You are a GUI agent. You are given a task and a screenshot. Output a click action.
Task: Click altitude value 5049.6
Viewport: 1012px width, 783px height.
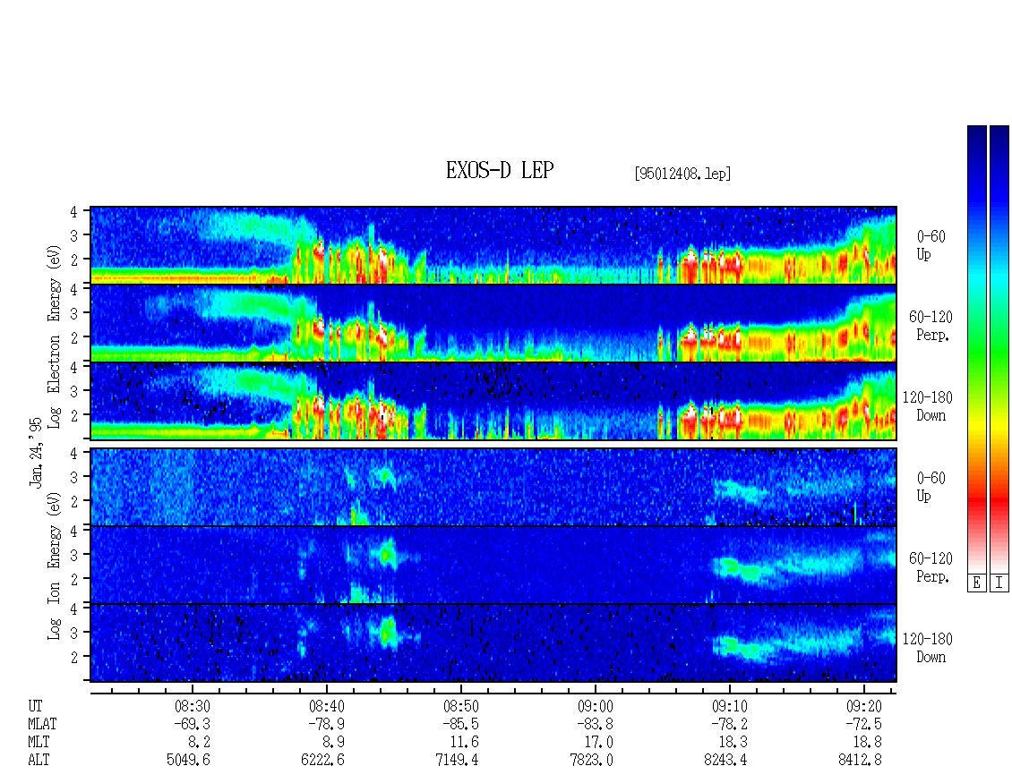coord(188,761)
